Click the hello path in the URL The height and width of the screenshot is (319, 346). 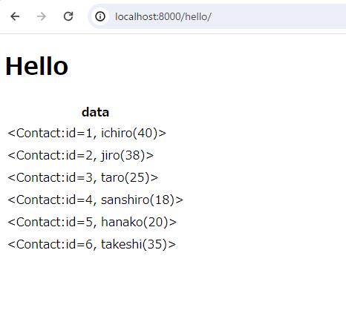pos(196,17)
